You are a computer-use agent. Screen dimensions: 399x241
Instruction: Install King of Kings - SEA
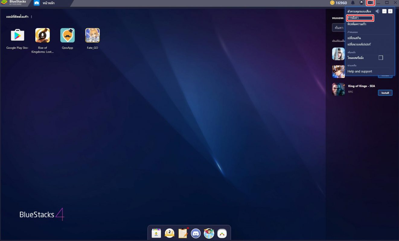tap(385, 93)
